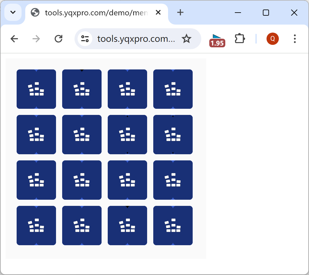
Task: Reload the current page
Action: 58,39
